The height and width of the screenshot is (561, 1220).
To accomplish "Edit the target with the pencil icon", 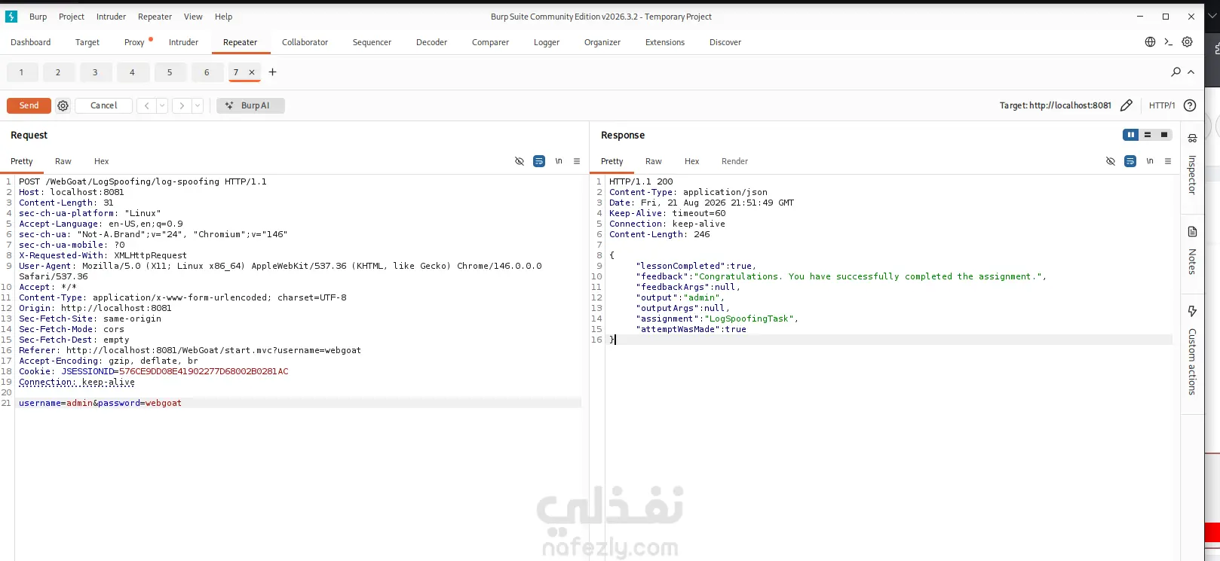I will pos(1127,105).
